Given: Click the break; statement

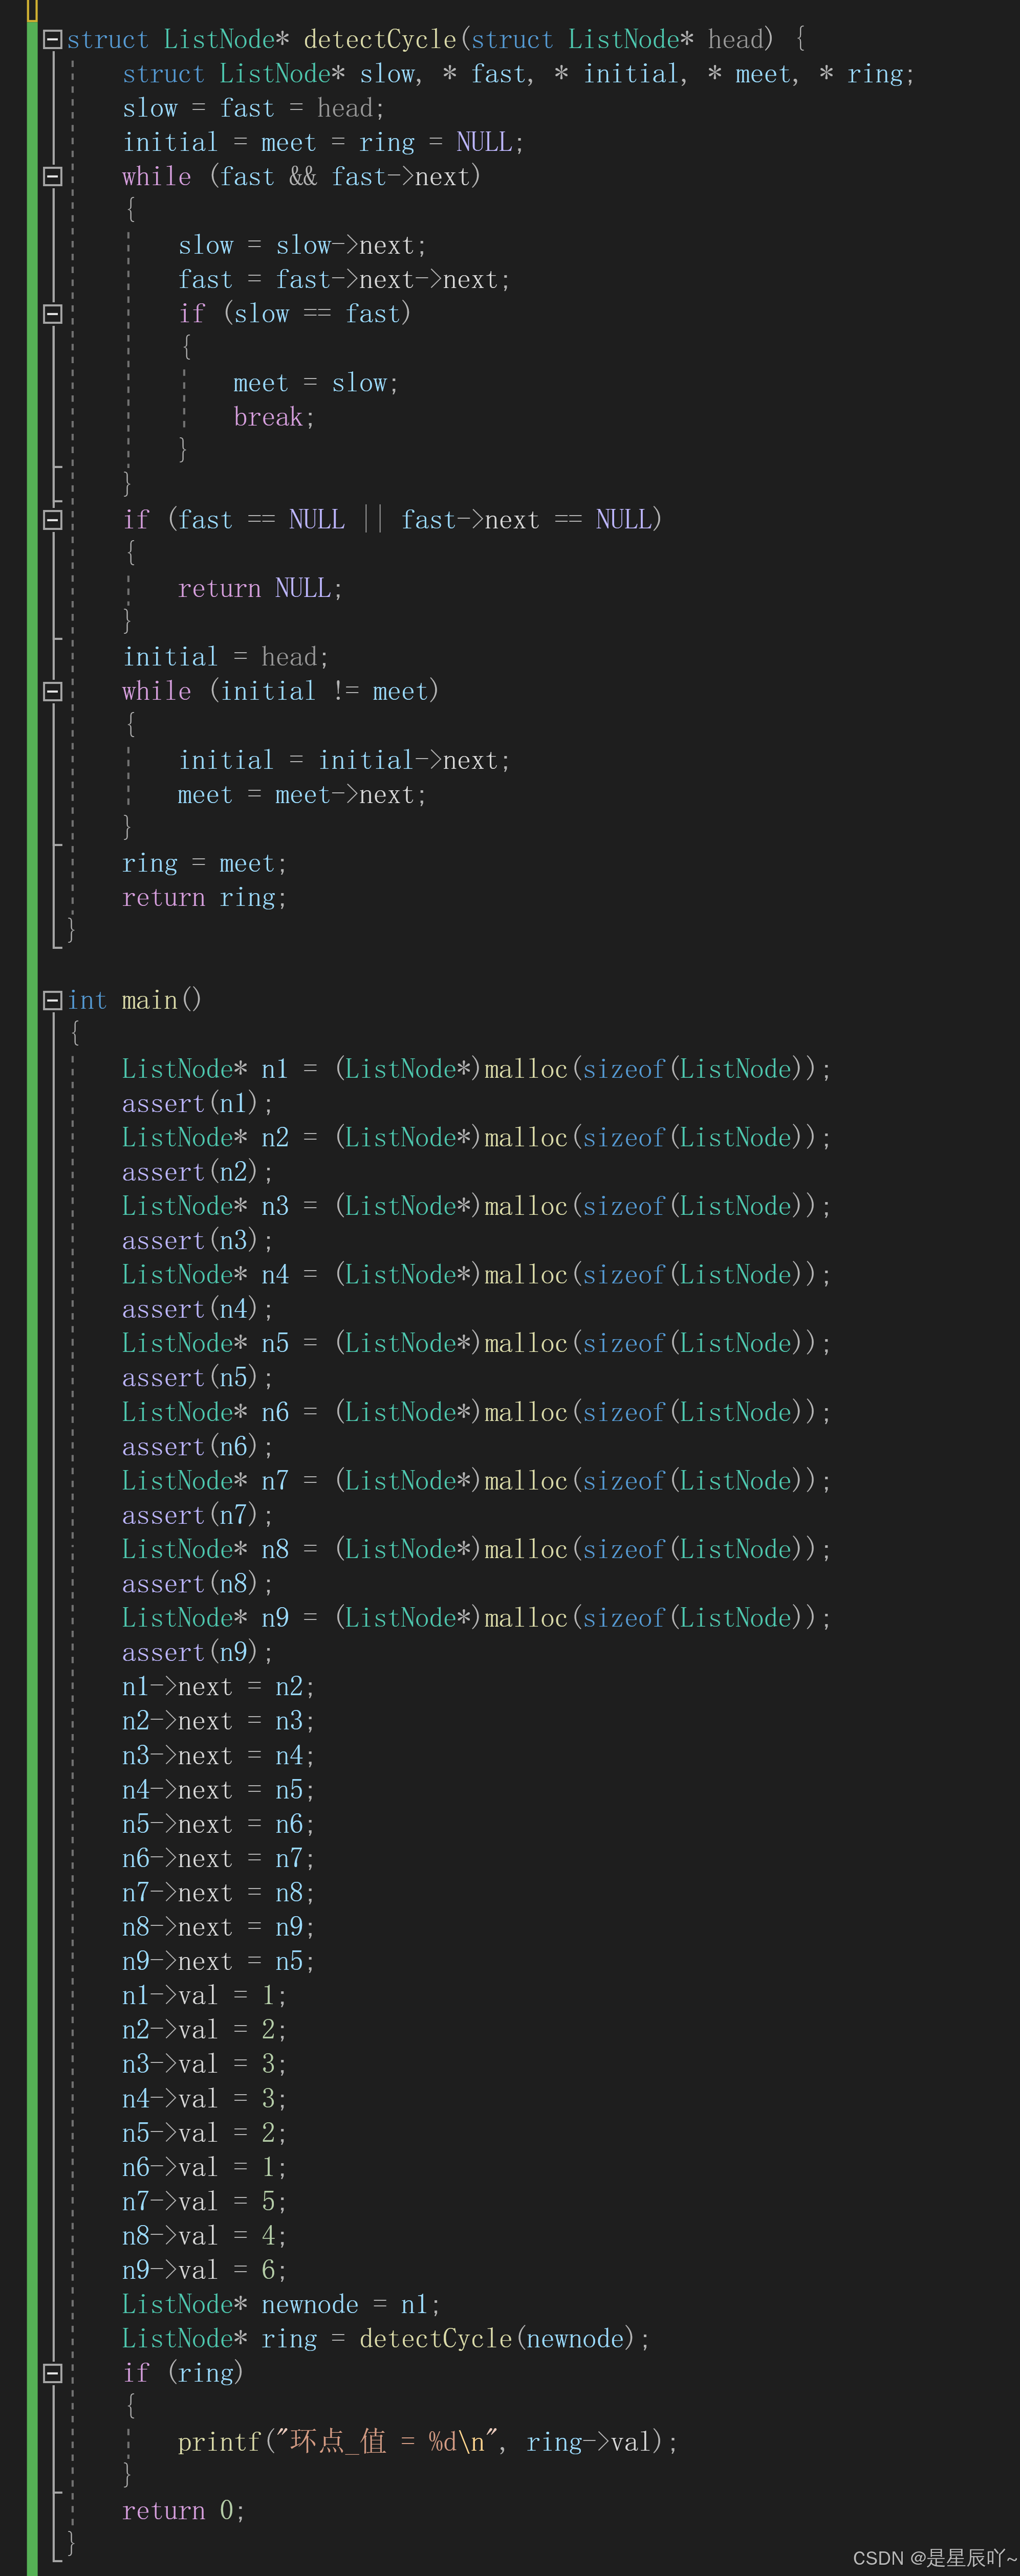Looking at the screenshot, I should 273,417.
